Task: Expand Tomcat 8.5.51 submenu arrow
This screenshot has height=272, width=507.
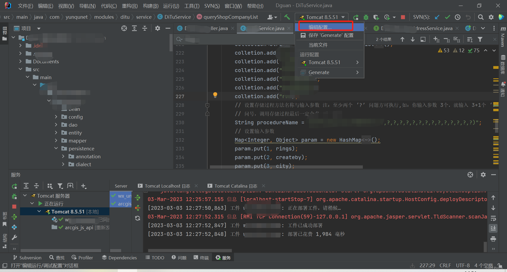Action: click(x=357, y=62)
